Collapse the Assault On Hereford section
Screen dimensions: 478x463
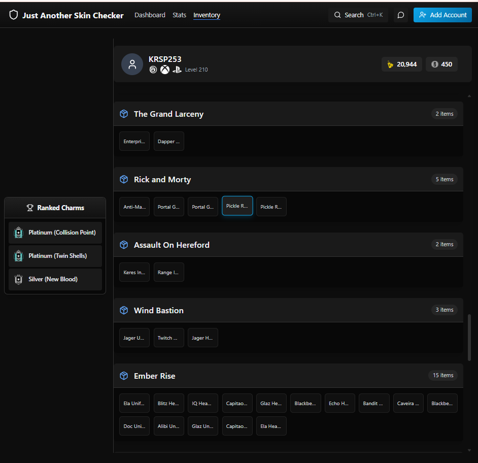tap(288, 245)
